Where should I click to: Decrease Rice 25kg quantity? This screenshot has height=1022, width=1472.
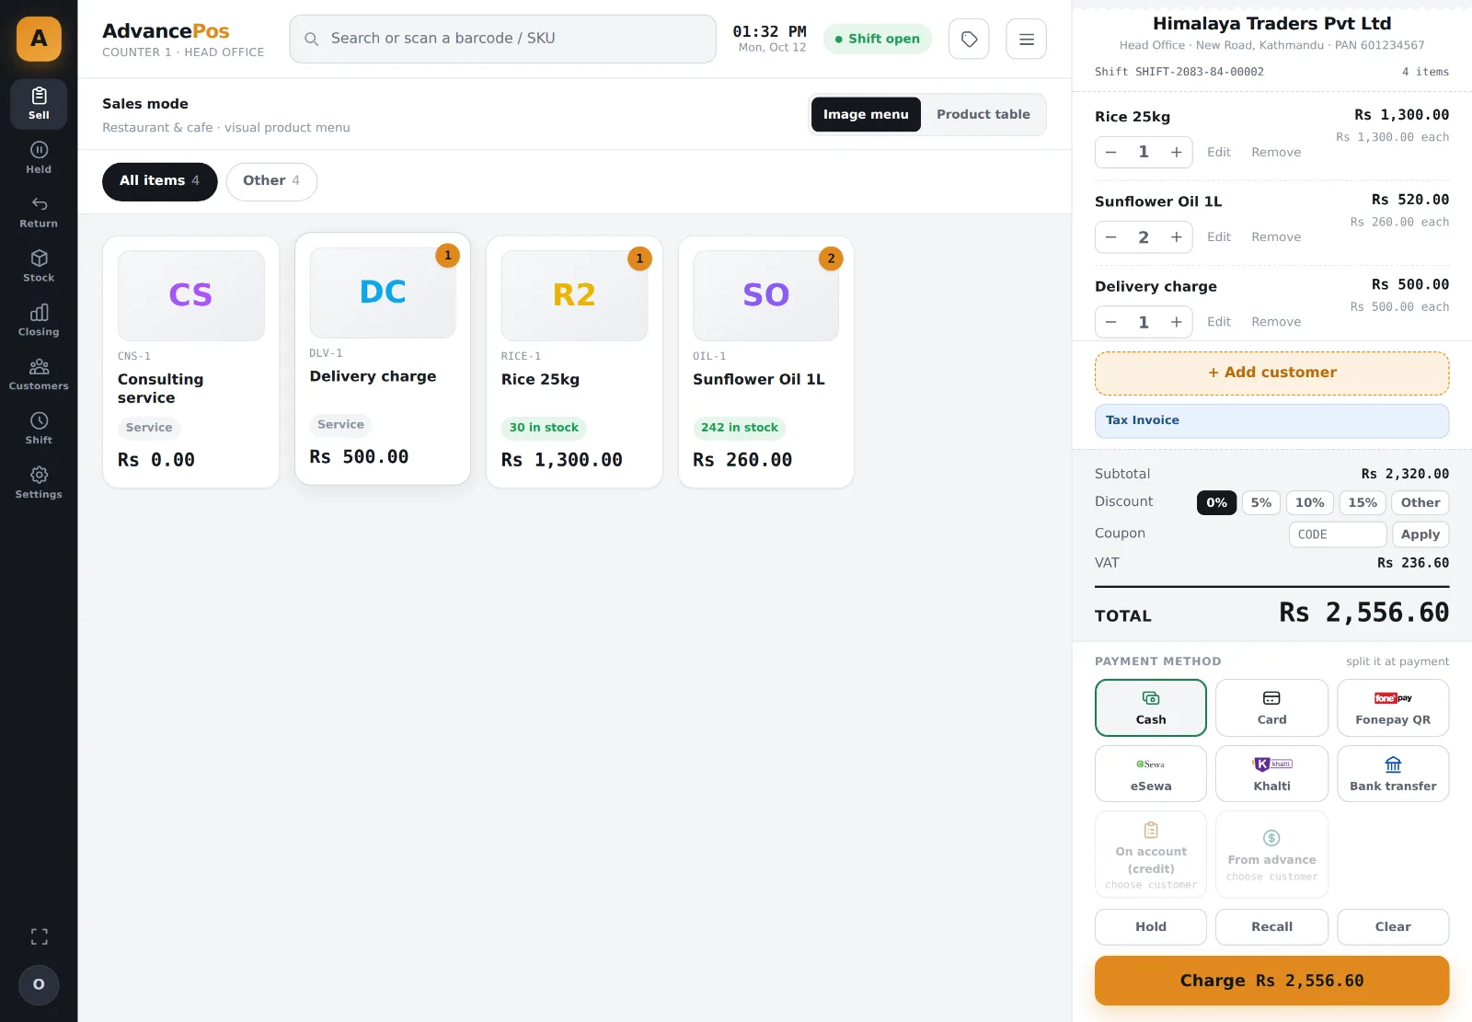(x=1110, y=152)
